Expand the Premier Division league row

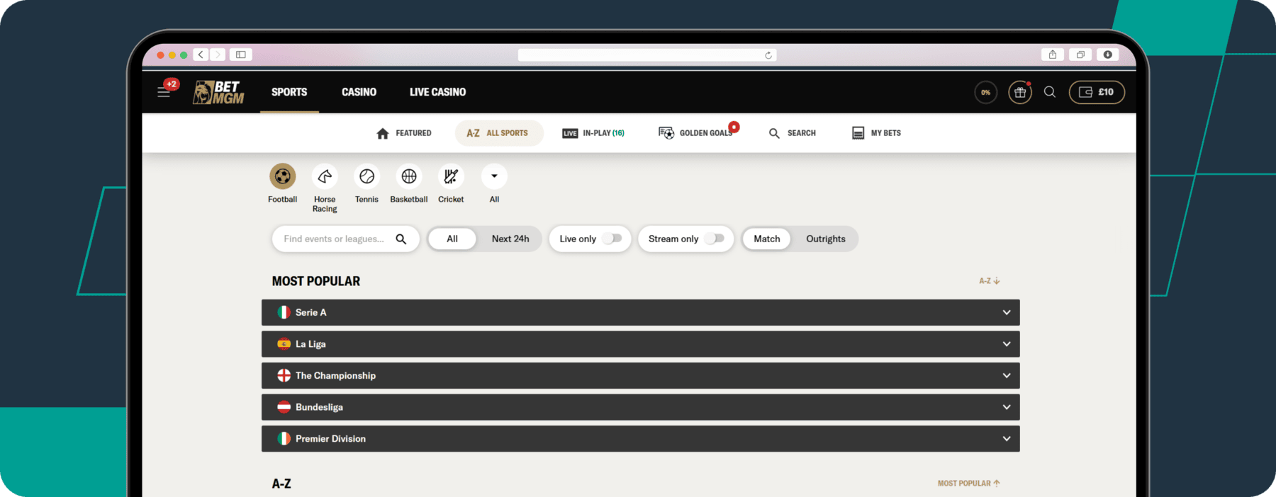coord(641,439)
